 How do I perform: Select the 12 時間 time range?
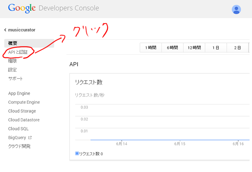pos(194,48)
